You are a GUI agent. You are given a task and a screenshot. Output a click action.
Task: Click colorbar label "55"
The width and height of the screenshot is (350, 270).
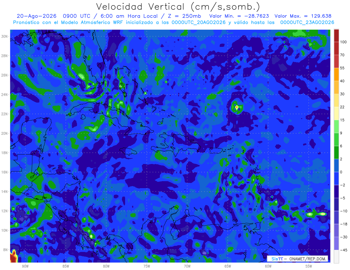(x=342, y=68)
